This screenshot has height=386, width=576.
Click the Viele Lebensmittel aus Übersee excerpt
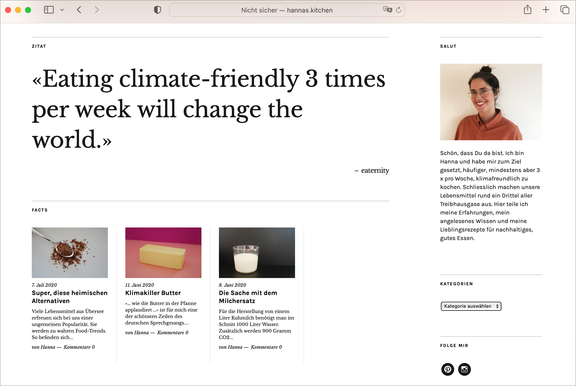tap(69, 324)
